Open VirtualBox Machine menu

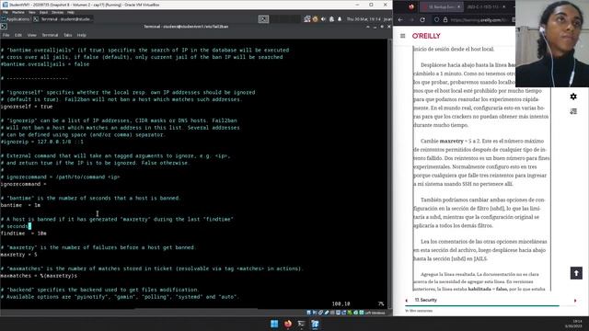click(18, 12)
